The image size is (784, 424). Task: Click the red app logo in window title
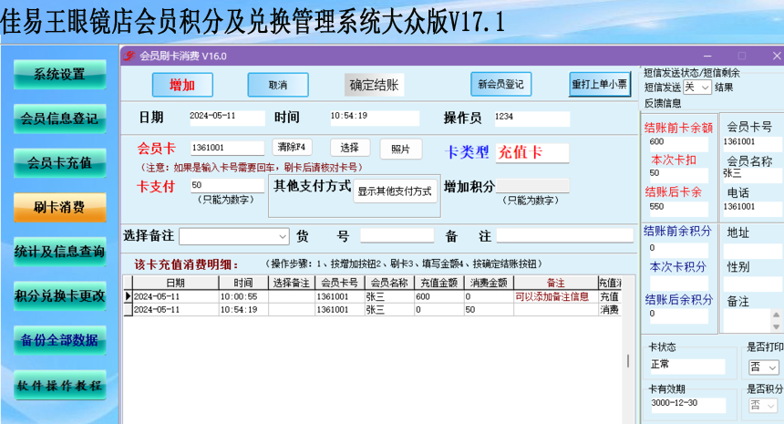(x=129, y=56)
